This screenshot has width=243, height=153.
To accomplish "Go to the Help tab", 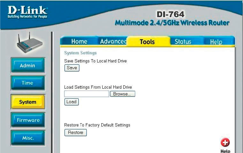I will 216,42.
